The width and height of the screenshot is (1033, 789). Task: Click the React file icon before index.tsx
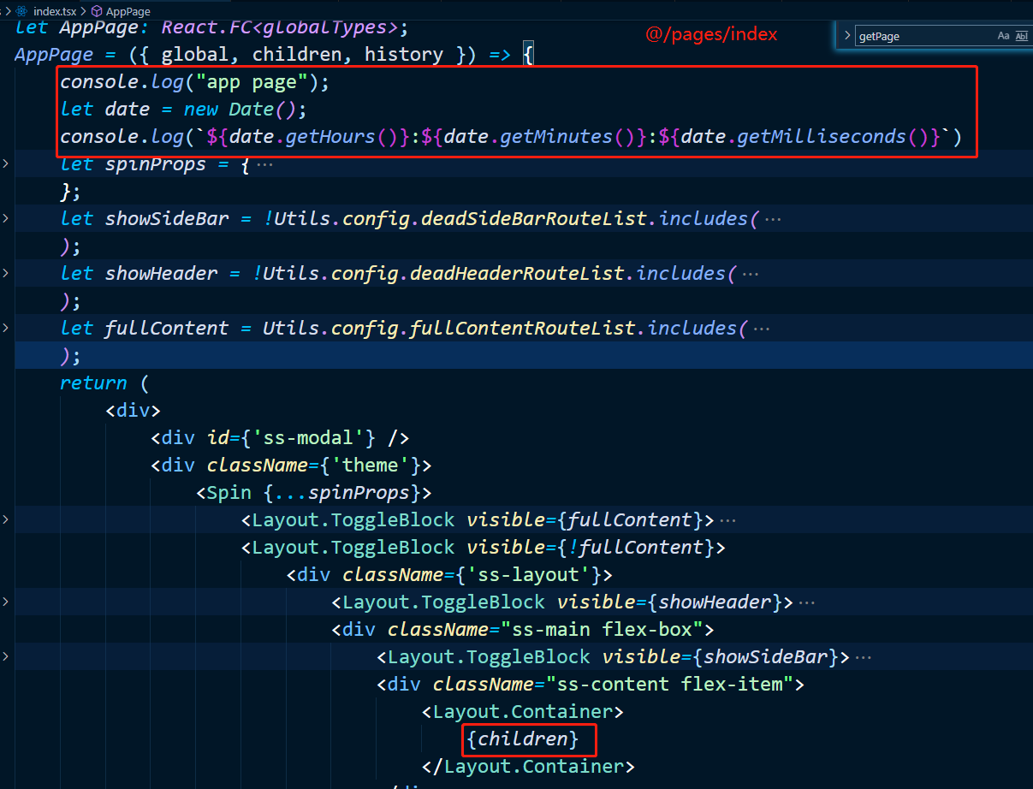(x=22, y=11)
